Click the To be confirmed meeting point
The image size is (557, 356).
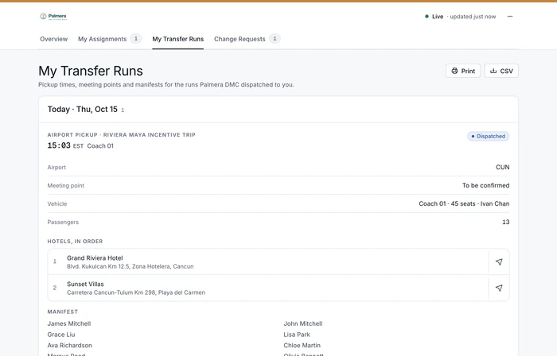coord(485,185)
